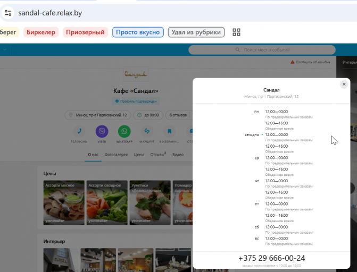Open the Просто вкусно bookmark

click(138, 32)
